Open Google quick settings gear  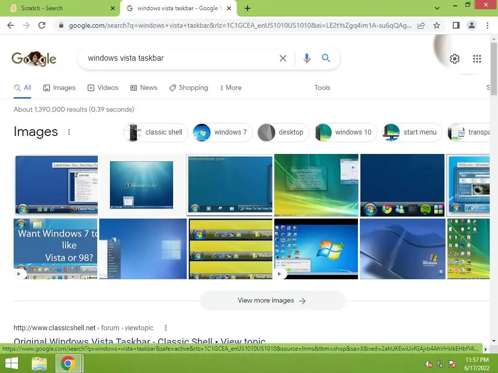tap(455, 59)
